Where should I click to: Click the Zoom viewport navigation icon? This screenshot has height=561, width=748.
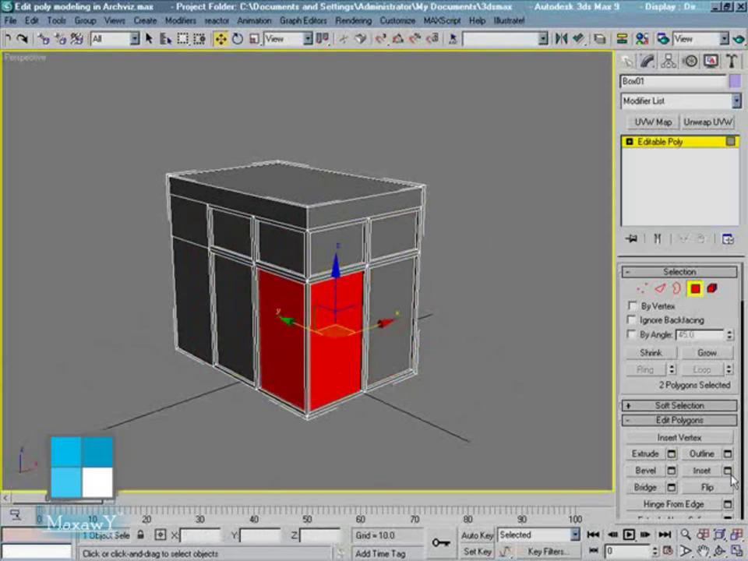[x=686, y=535]
